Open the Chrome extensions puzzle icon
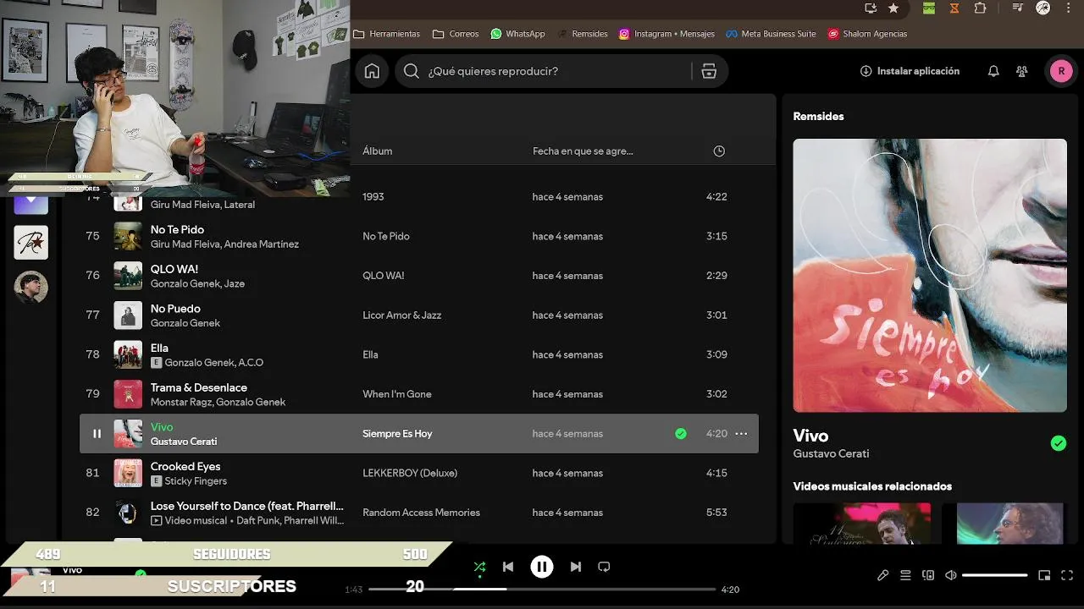 (x=980, y=8)
